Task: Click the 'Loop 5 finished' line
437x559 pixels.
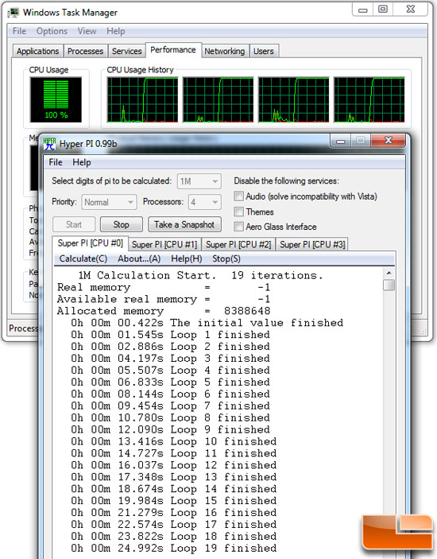Action: [x=170, y=382]
